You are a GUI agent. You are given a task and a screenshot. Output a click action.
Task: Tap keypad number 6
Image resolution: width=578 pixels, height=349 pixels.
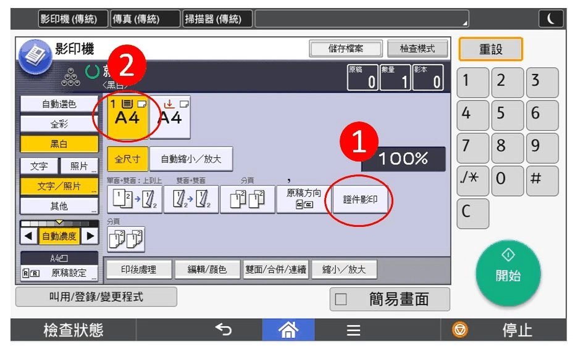542,115
